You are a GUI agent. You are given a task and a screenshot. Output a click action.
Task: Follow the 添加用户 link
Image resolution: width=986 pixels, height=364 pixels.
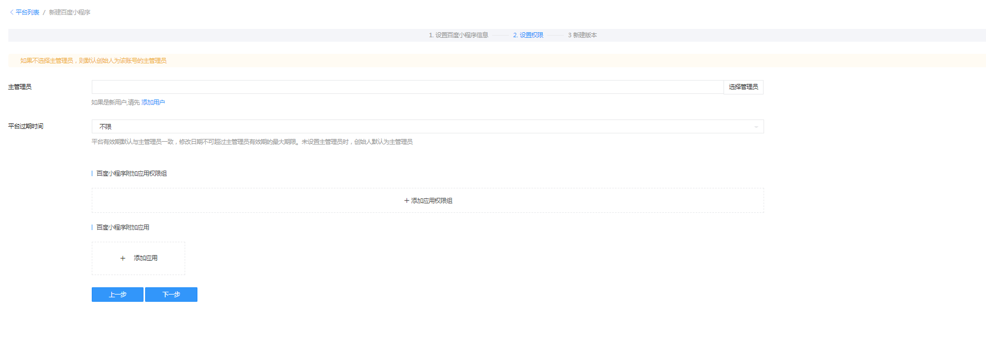[153, 102]
